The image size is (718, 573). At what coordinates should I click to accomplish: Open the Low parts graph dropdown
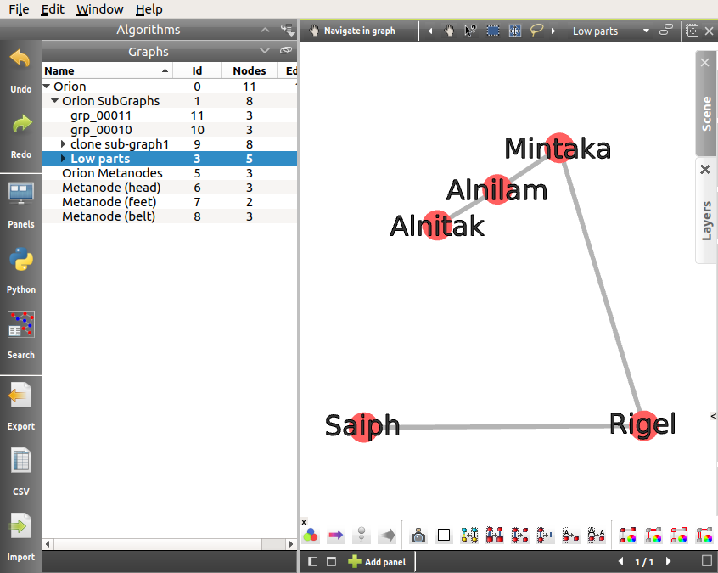pos(646,31)
